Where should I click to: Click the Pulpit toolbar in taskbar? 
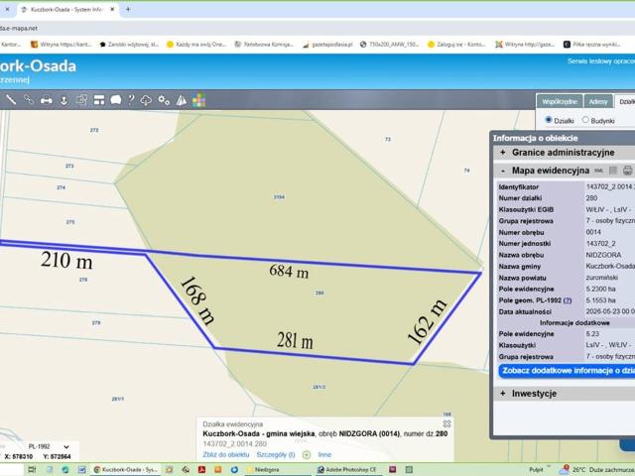[x=536, y=469]
